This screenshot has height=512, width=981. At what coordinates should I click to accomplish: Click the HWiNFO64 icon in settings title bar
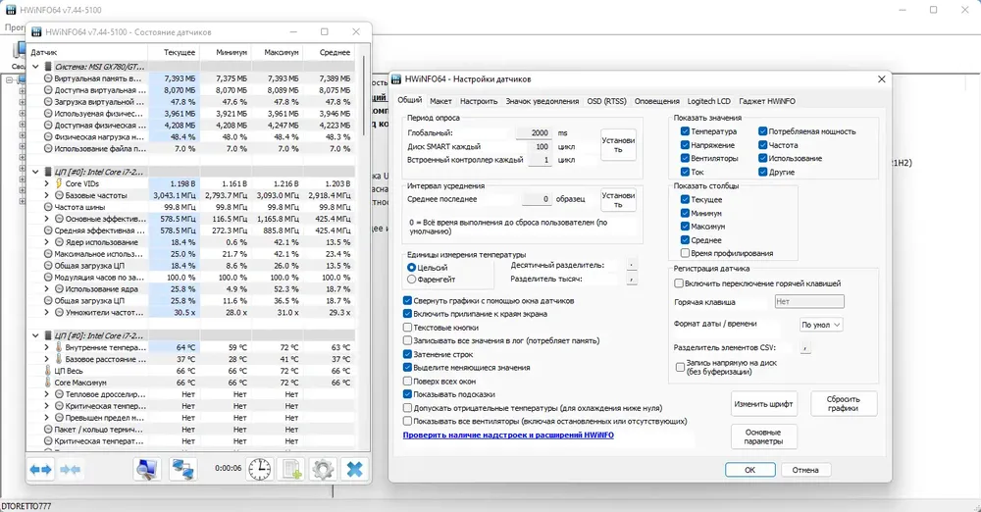click(x=396, y=79)
